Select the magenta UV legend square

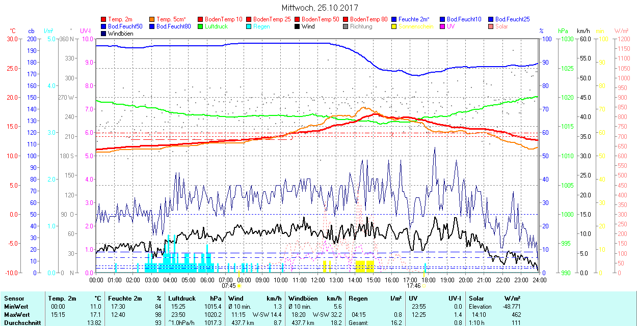point(443,26)
